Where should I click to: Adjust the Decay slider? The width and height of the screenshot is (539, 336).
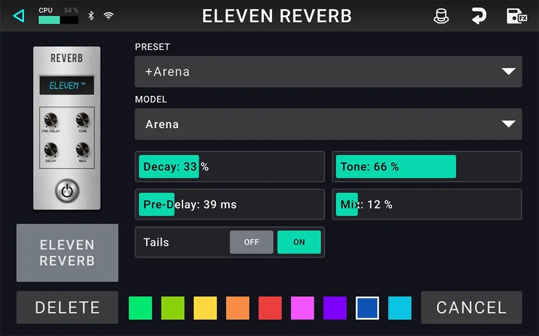click(229, 167)
